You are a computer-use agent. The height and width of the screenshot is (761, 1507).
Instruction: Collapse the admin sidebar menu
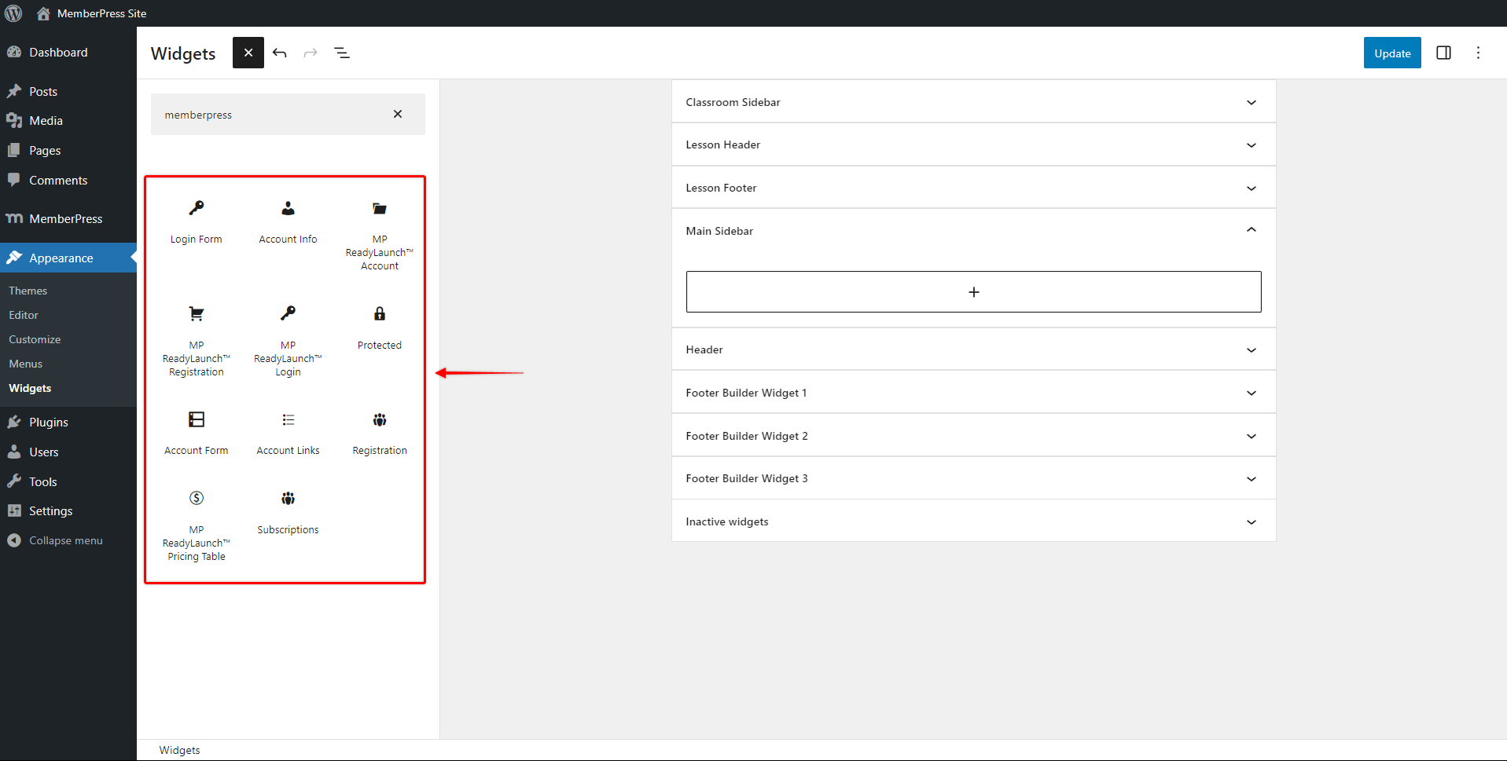coord(68,540)
